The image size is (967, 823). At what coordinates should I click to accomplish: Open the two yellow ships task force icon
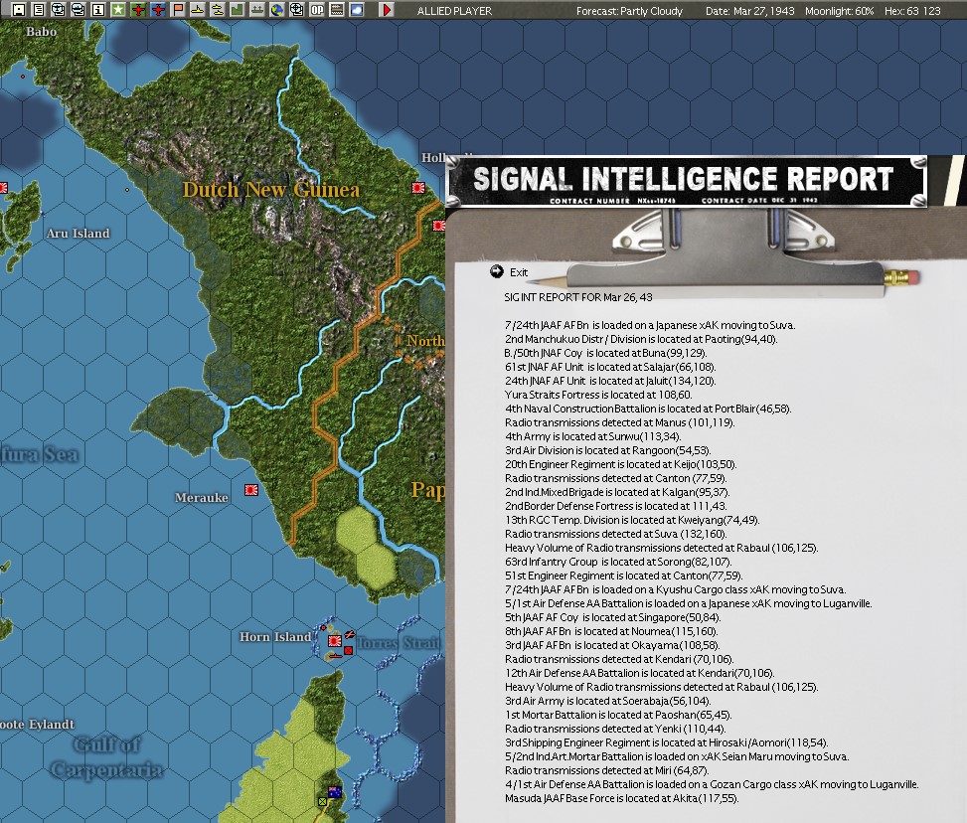pyautogui.click(x=217, y=9)
